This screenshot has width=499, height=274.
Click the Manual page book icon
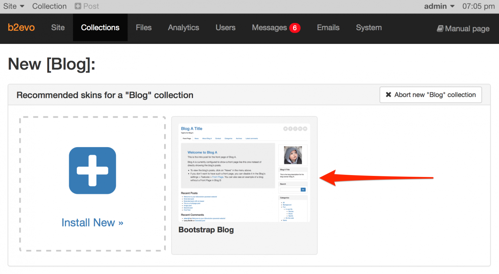[x=440, y=28]
